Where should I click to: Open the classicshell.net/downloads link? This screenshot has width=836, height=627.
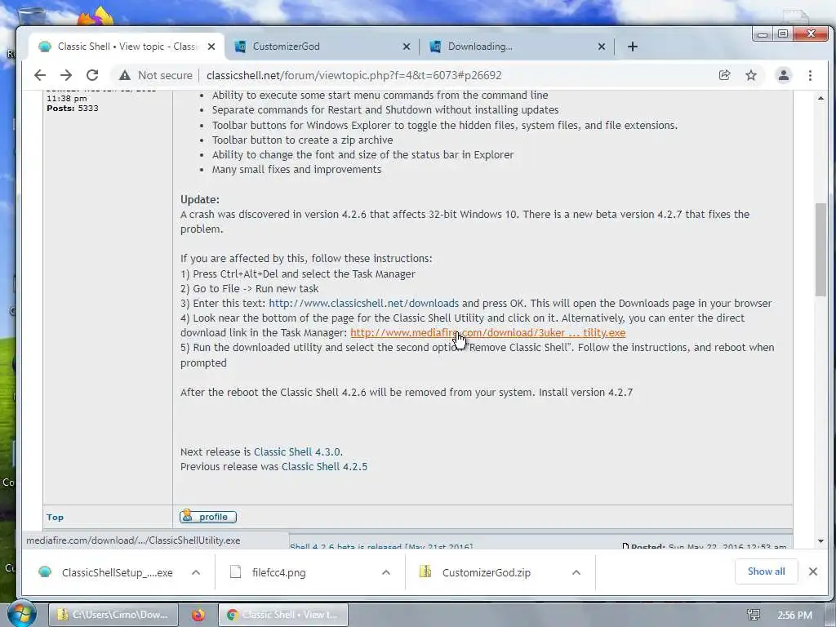coord(363,303)
